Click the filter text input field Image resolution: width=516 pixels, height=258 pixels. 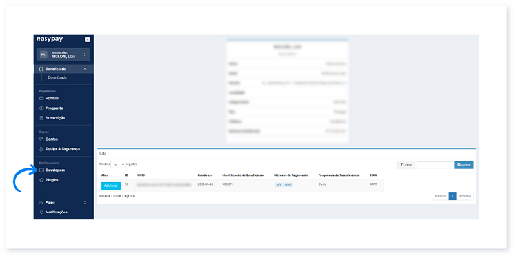tap(434, 165)
